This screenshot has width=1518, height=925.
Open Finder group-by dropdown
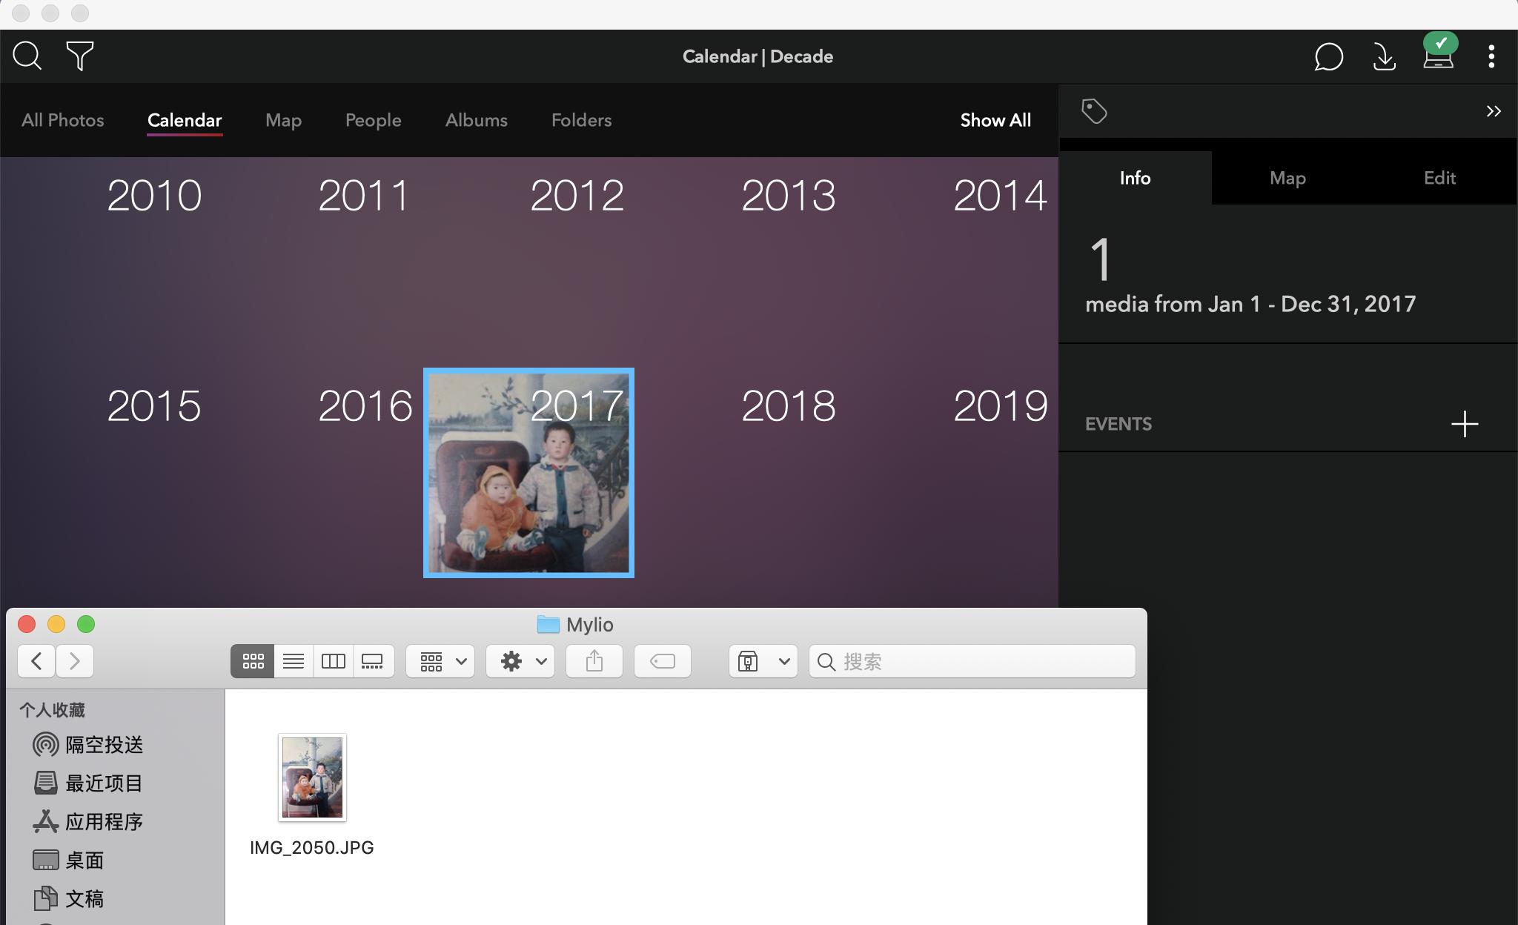pos(441,661)
